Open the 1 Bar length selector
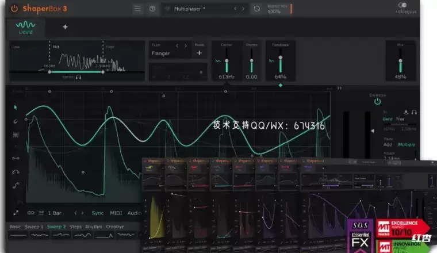 (55, 213)
